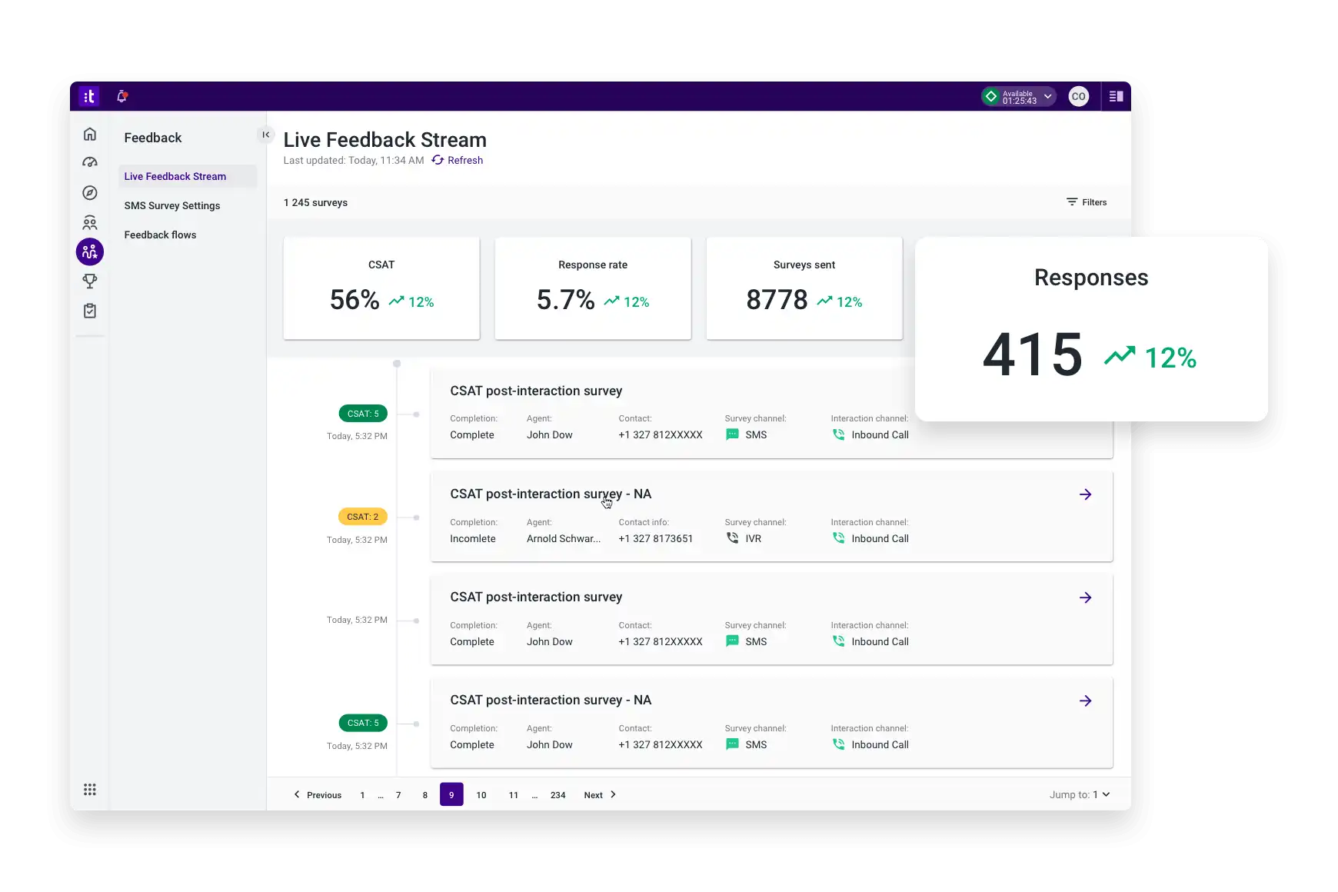Open notifications via the bell icon
The image size is (1338, 892).
pyautogui.click(x=121, y=95)
